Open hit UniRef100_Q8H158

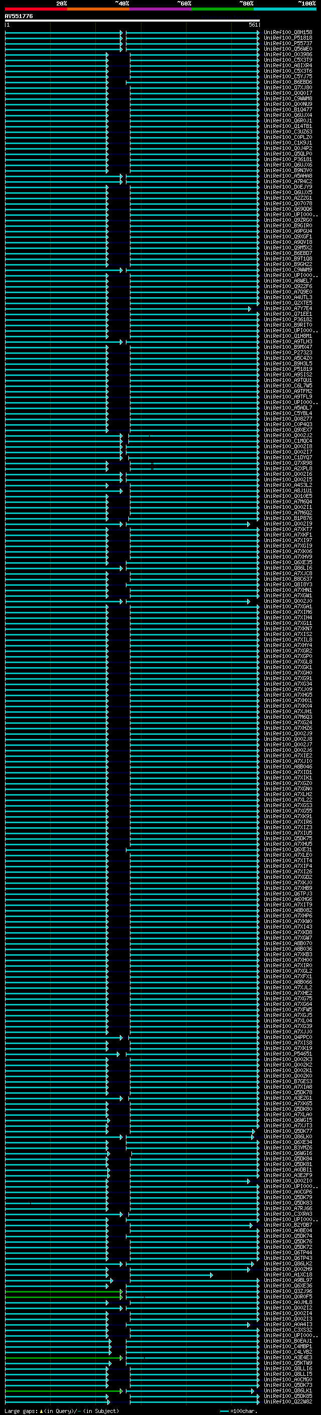pyautogui.click(x=288, y=33)
